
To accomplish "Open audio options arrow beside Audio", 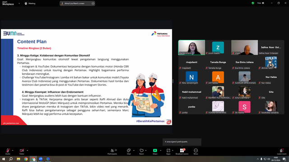I will (x=13, y=150).
